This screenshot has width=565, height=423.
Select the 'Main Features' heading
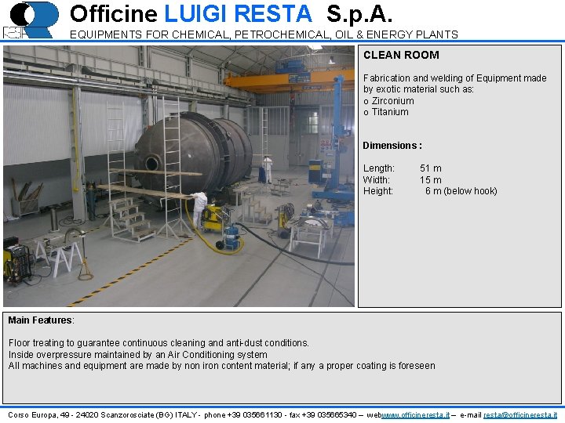coord(40,320)
